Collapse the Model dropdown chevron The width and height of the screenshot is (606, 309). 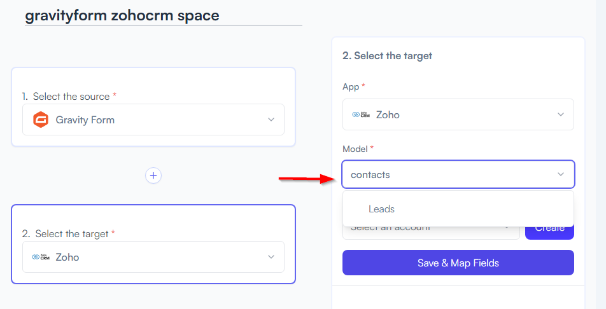(x=561, y=174)
